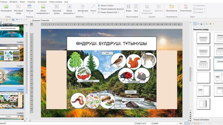Click the Фотоальбом icon in the ribbon
Viewport: 223px width, 125px height.
(6, 7)
